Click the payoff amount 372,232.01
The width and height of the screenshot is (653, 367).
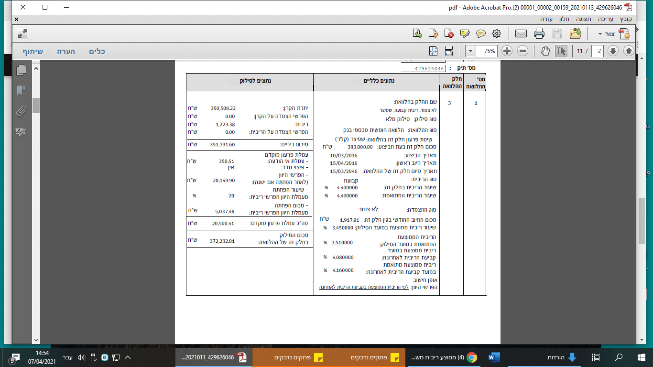pyautogui.click(x=223, y=241)
